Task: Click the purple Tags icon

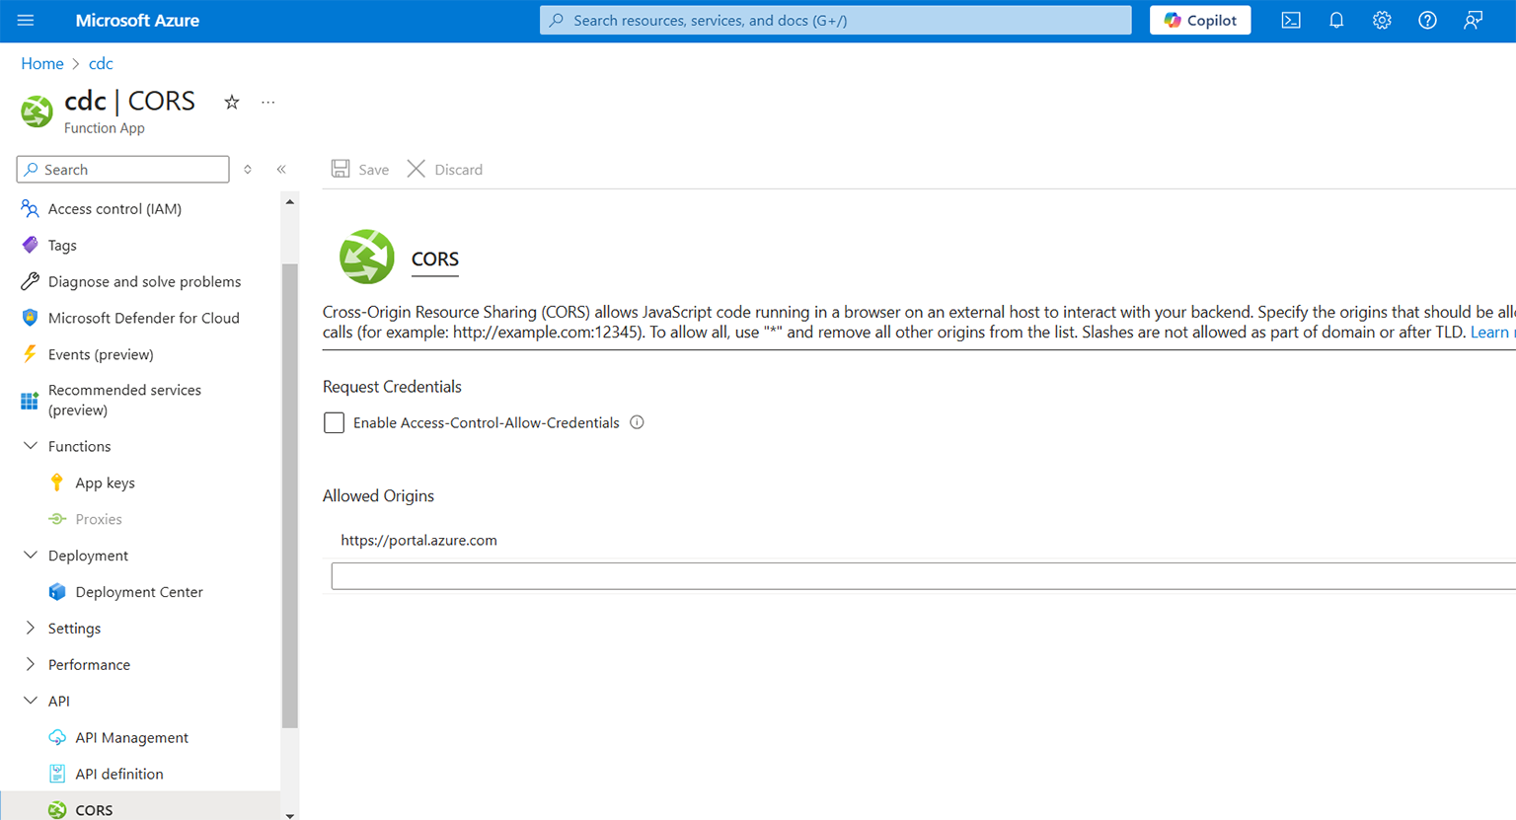Action: (30, 245)
